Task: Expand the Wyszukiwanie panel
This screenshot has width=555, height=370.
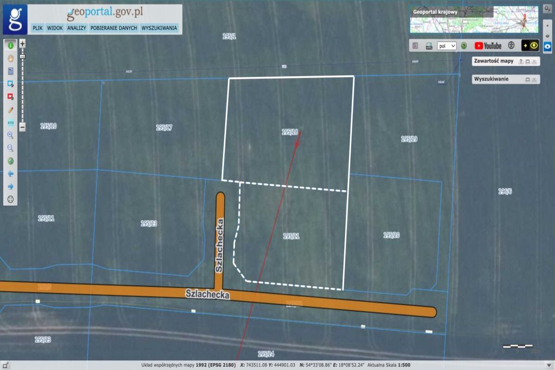Action: (527, 80)
